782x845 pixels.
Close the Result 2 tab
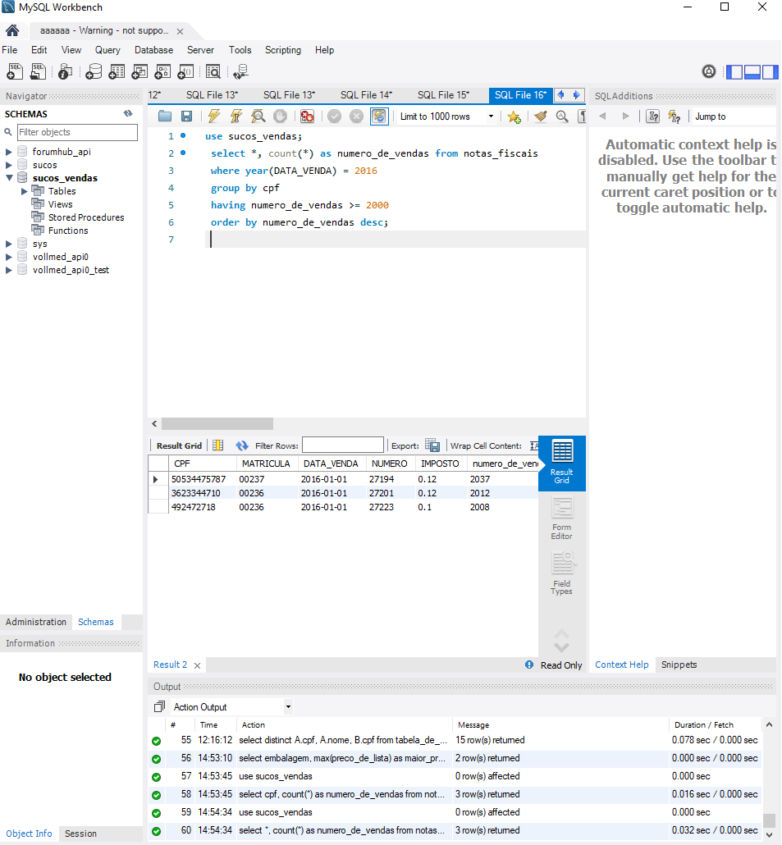point(197,665)
